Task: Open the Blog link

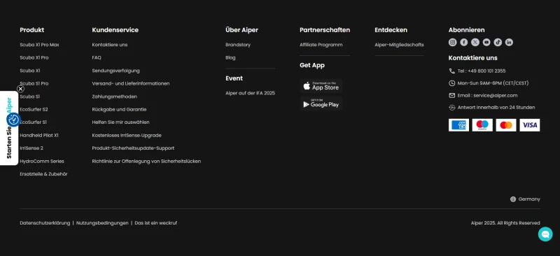Action: 230,58
